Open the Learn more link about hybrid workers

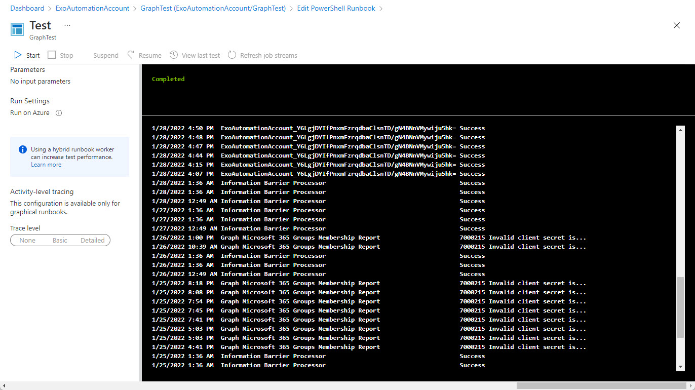pyautogui.click(x=46, y=164)
